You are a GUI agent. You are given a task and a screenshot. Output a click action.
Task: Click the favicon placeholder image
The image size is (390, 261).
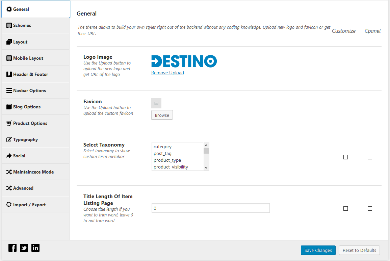[x=156, y=103]
